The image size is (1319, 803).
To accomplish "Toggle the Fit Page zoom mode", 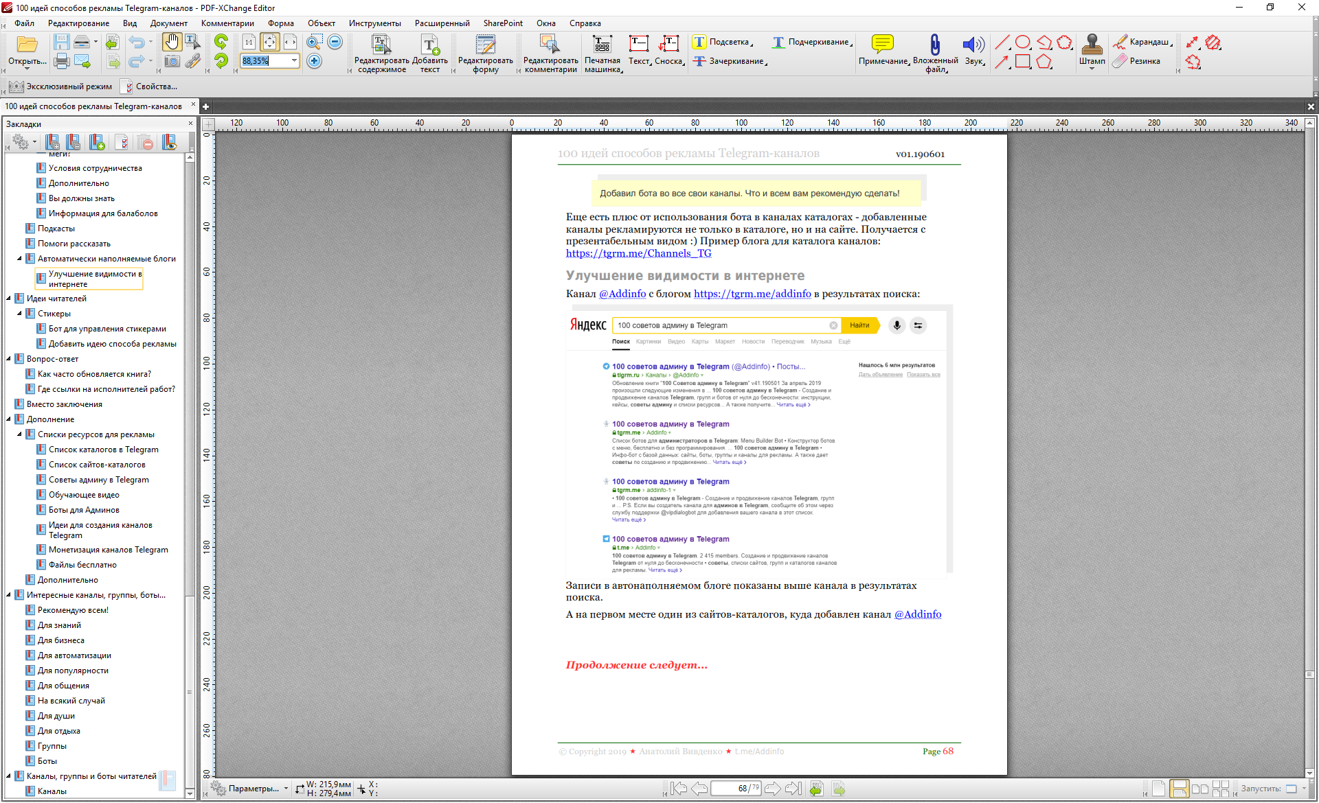I will coord(269,43).
